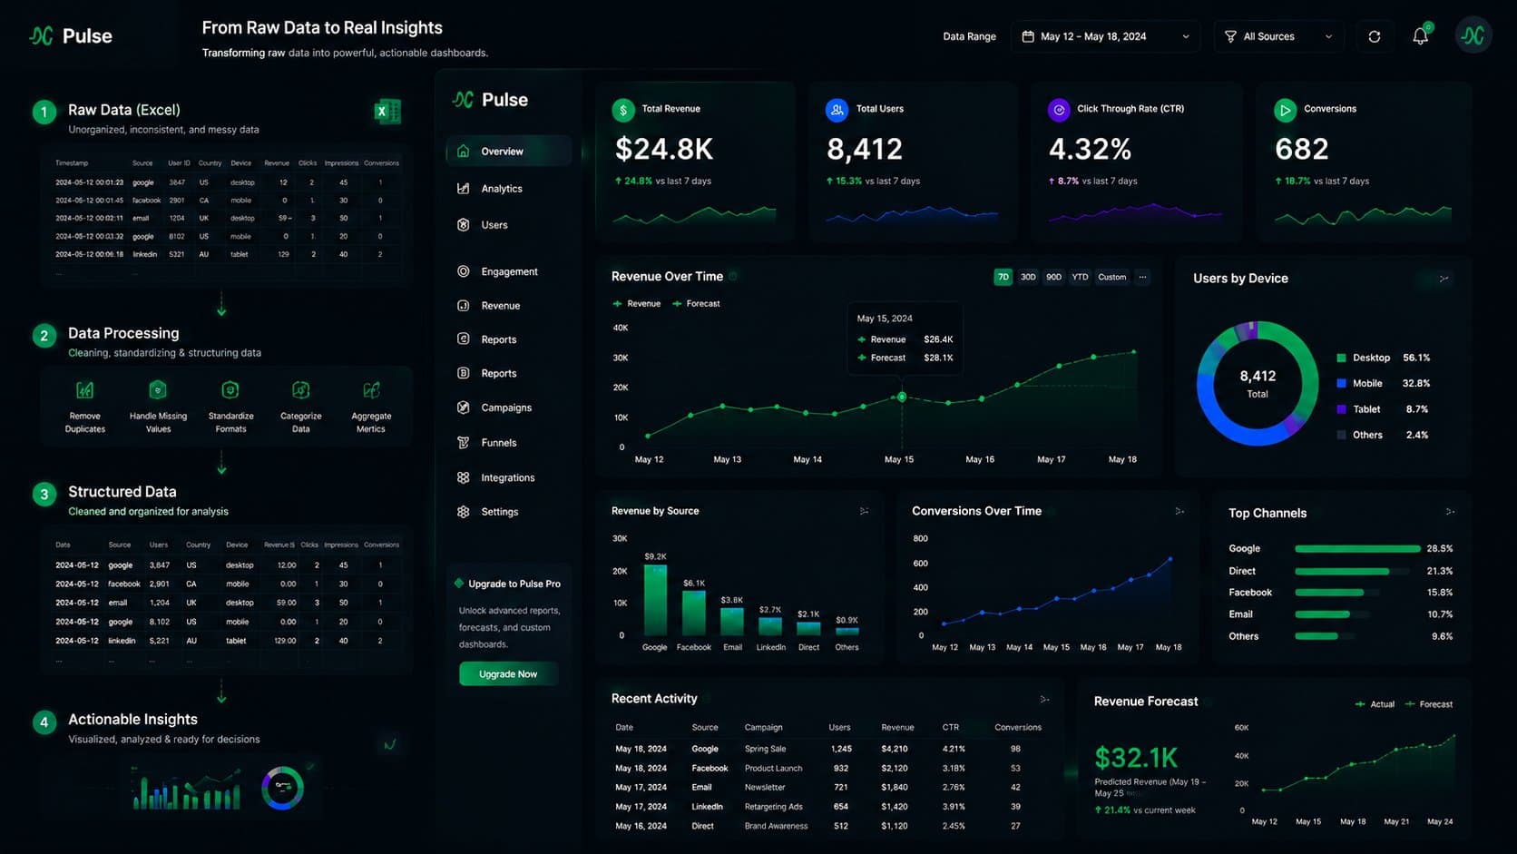Click the purple Click Through Rate icon

(1059, 110)
